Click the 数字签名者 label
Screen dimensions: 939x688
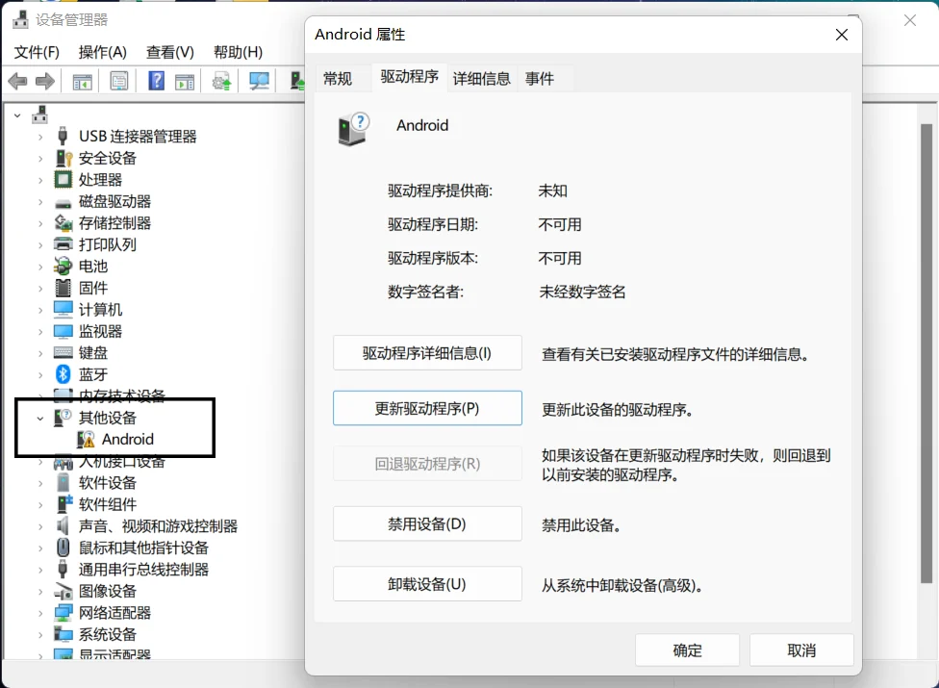425,292
